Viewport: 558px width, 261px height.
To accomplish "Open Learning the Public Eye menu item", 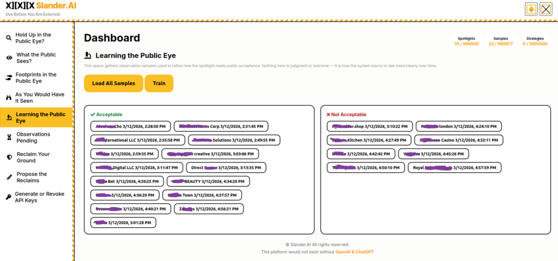I will click(40, 118).
